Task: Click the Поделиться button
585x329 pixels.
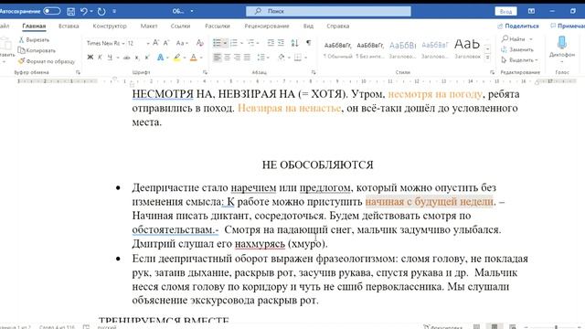Action: point(518,26)
